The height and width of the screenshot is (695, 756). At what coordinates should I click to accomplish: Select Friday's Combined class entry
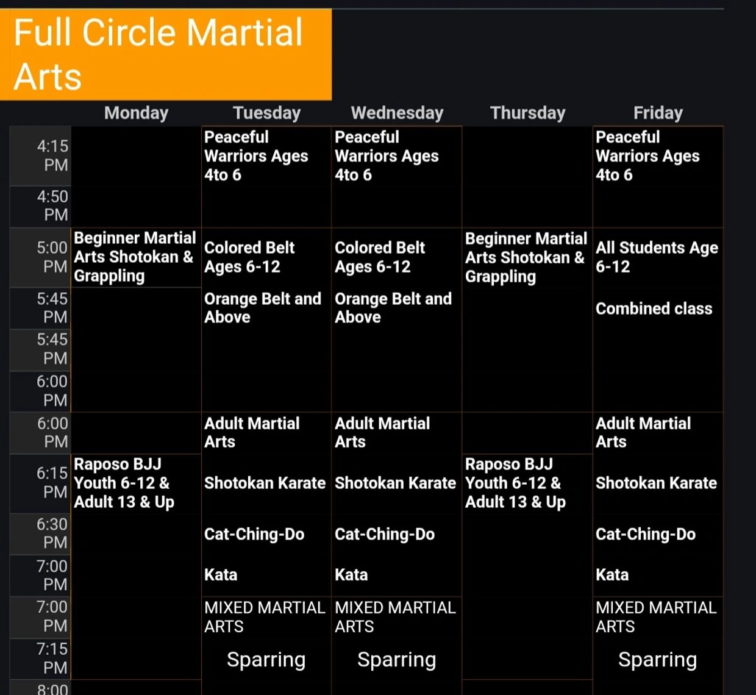tap(654, 308)
